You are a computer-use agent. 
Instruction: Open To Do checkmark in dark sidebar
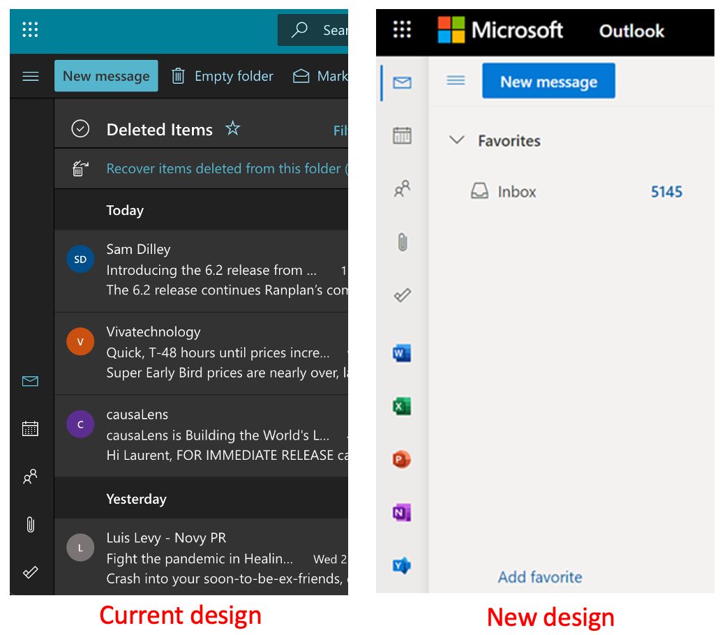31,572
